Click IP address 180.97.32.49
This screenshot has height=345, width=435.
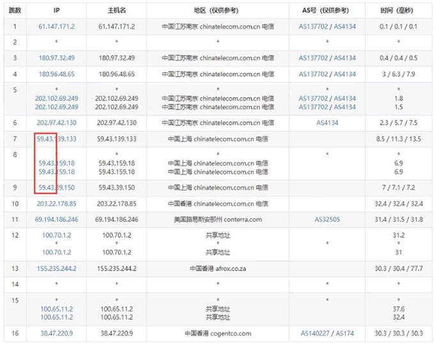56,58
